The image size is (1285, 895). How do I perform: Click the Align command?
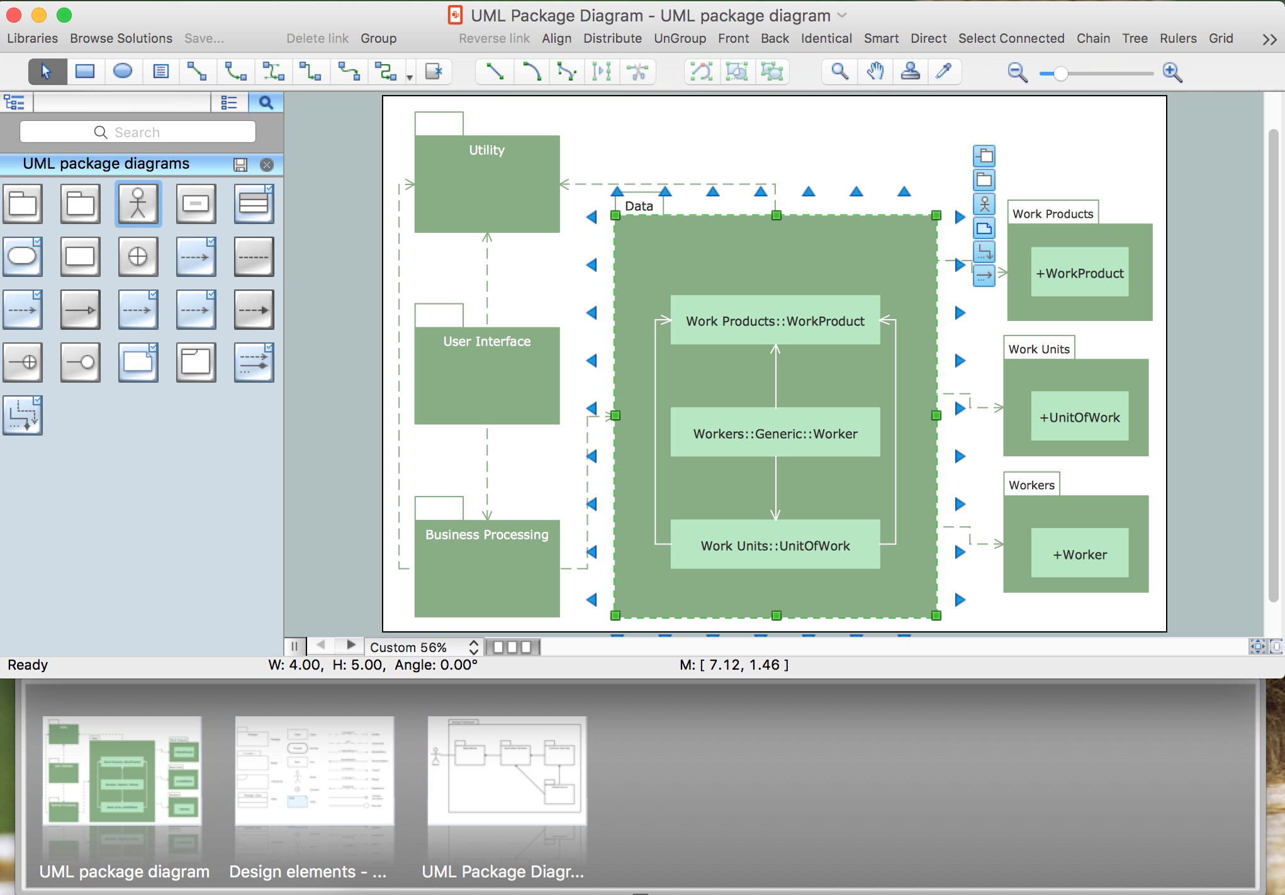(x=557, y=38)
